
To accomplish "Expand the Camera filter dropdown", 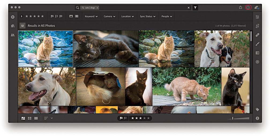I will pos(109,16).
